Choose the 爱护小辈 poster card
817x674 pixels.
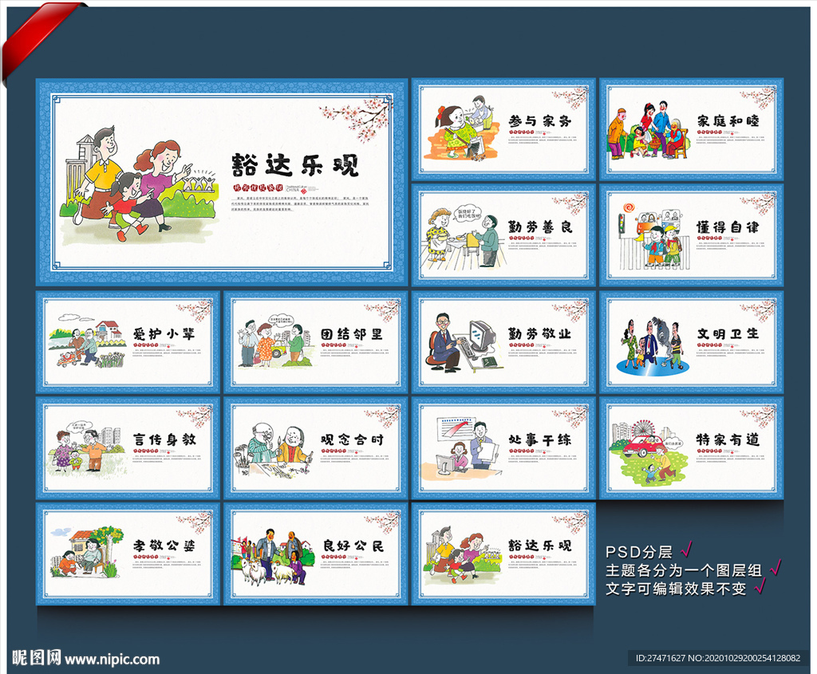128,342
